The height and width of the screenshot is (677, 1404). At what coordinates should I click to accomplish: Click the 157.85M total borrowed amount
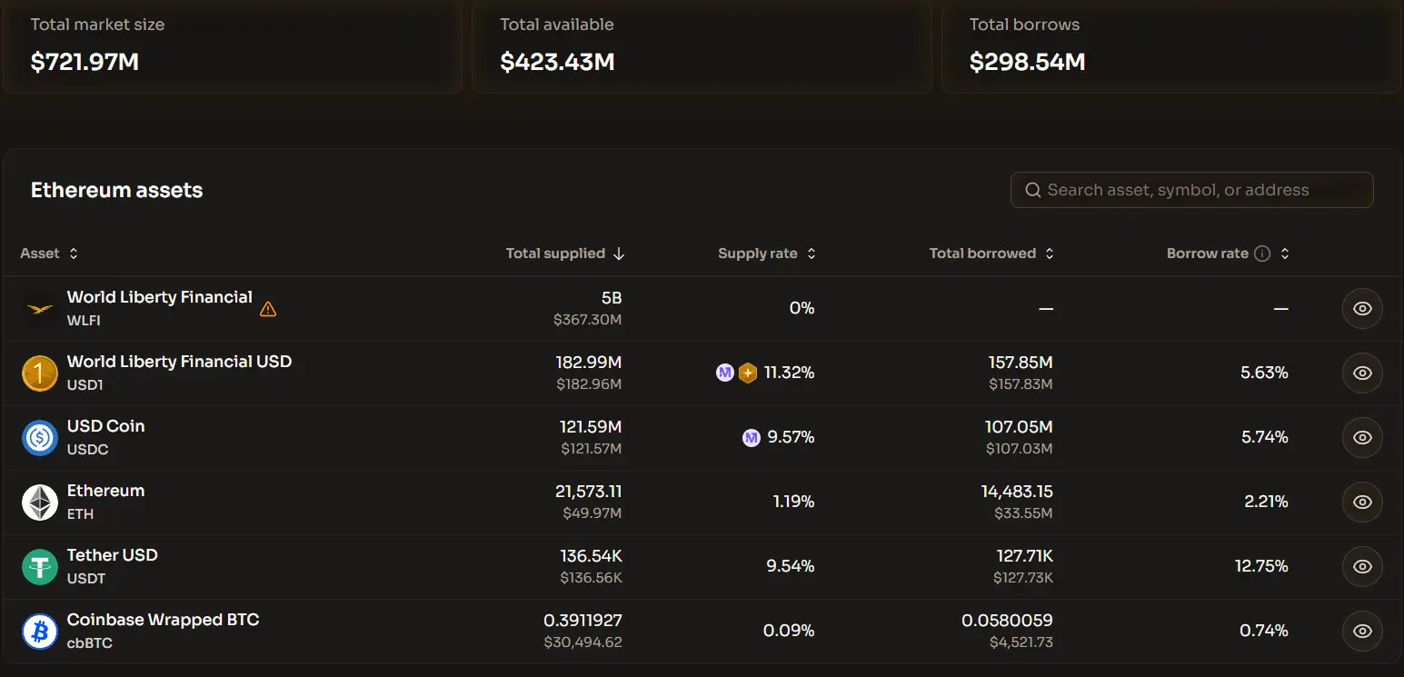point(1021,363)
